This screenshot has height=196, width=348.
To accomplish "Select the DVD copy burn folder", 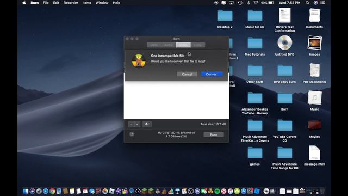I will [x=284, y=71].
